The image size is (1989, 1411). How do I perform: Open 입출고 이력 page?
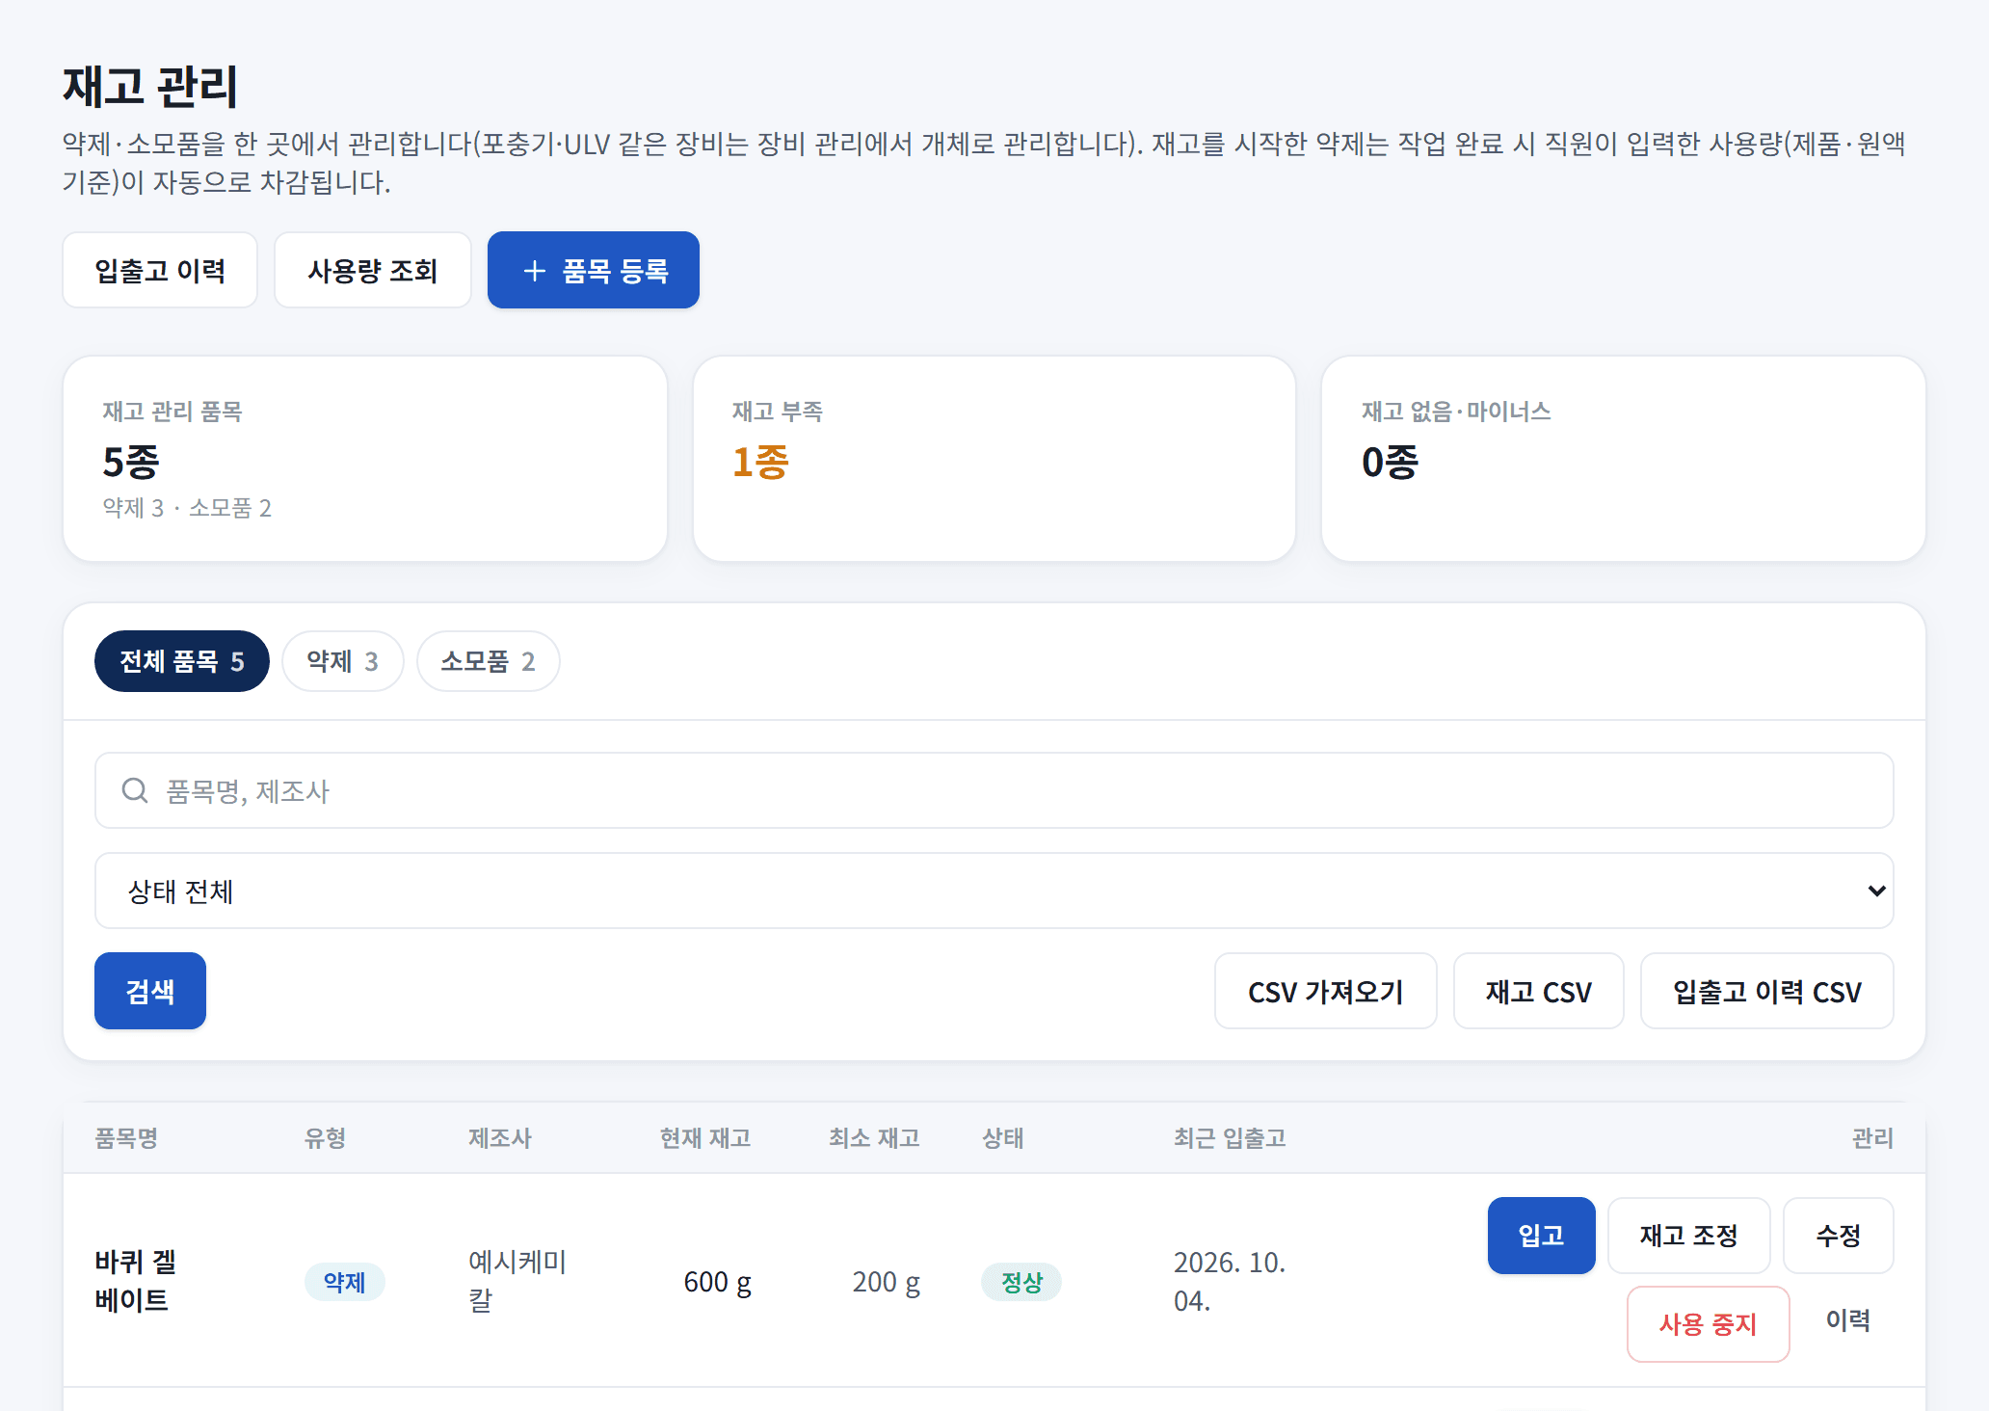(160, 270)
